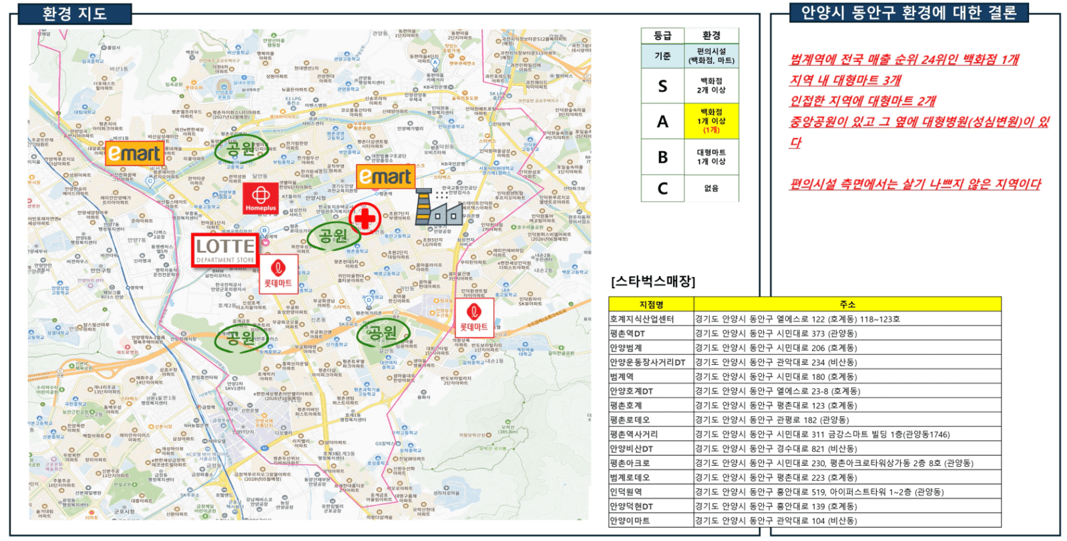Select the 평촌역DT branch cell

(651, 334)
